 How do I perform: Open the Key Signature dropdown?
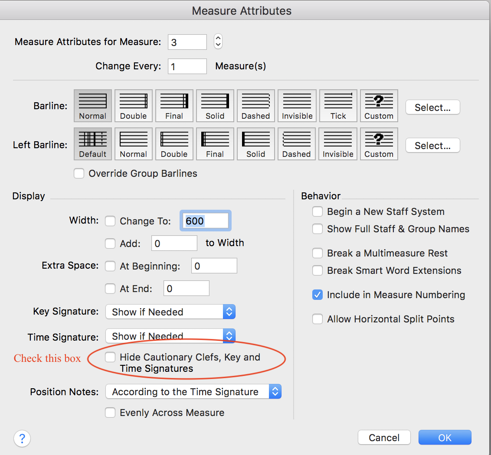pos(170,312)
